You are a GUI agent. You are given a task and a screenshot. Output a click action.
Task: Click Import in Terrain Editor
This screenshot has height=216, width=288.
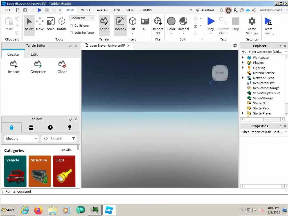coord(13,67)
